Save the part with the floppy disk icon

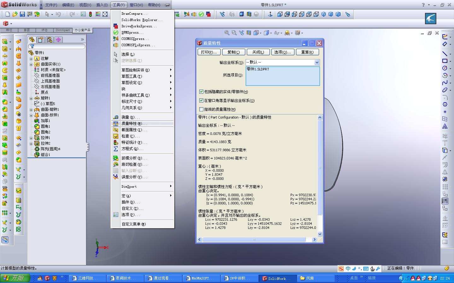pos(22,14)
